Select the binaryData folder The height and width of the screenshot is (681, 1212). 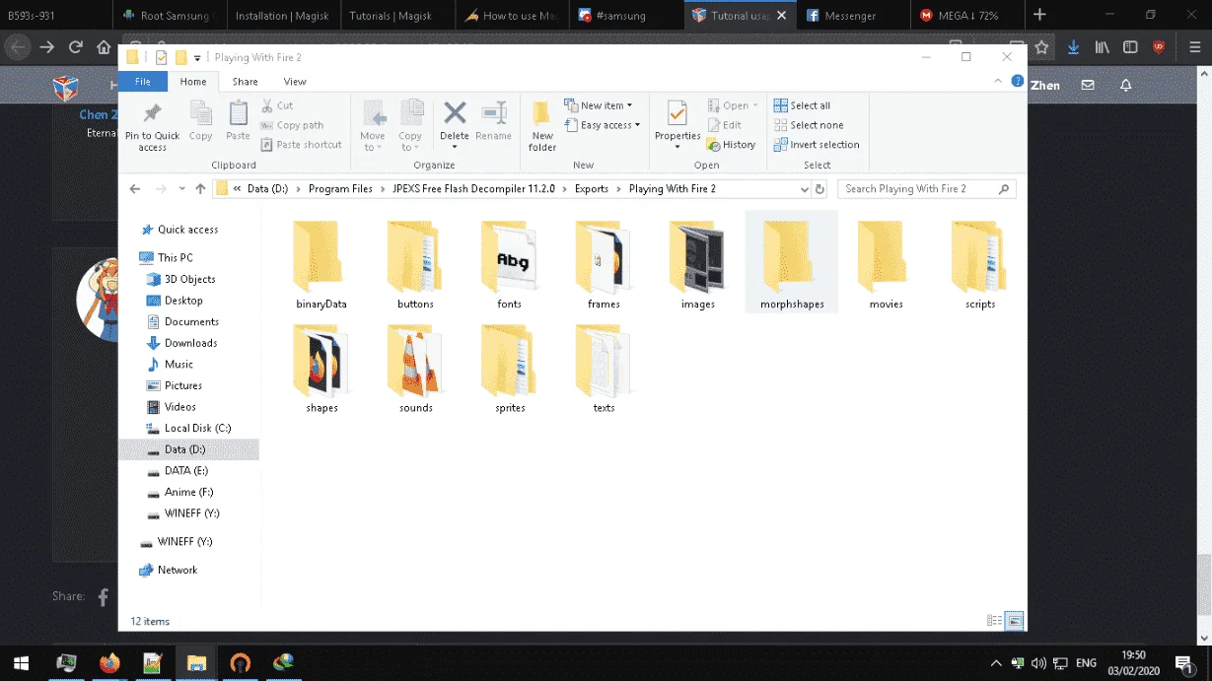[321, 265]
